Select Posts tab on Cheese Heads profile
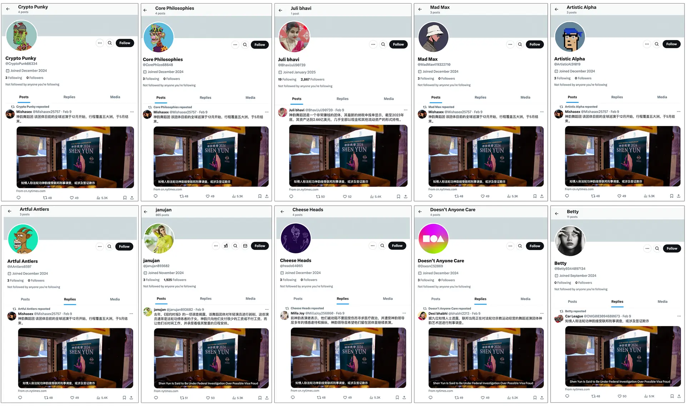The height and width of the screenshot is (408, 686). point(298,299)
